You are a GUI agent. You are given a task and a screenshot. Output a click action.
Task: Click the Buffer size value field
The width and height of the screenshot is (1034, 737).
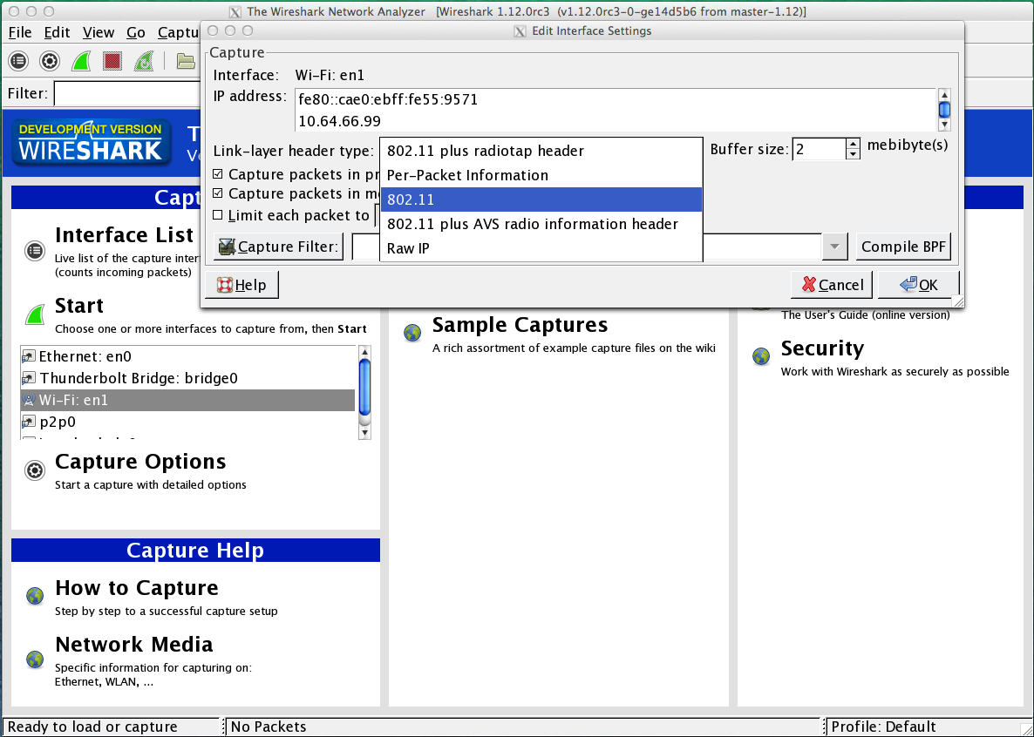(x=819, y=149)
